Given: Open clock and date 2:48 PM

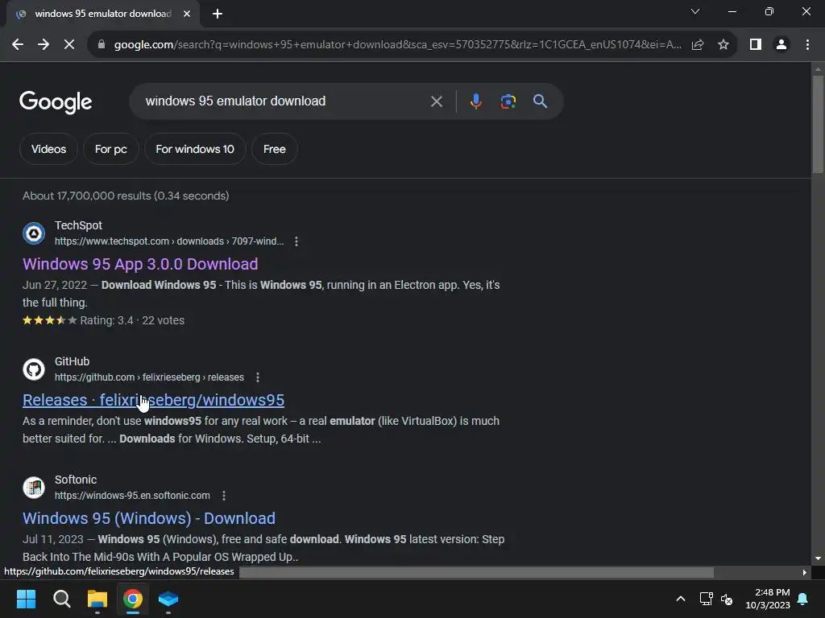Looking at the screenshot, I should click(768, 599).
